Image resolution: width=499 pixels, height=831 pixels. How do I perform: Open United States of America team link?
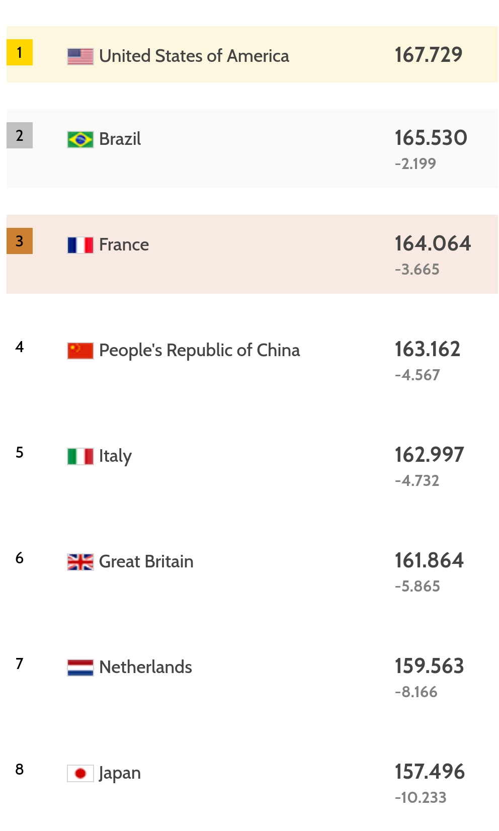(x=194, y=56)
